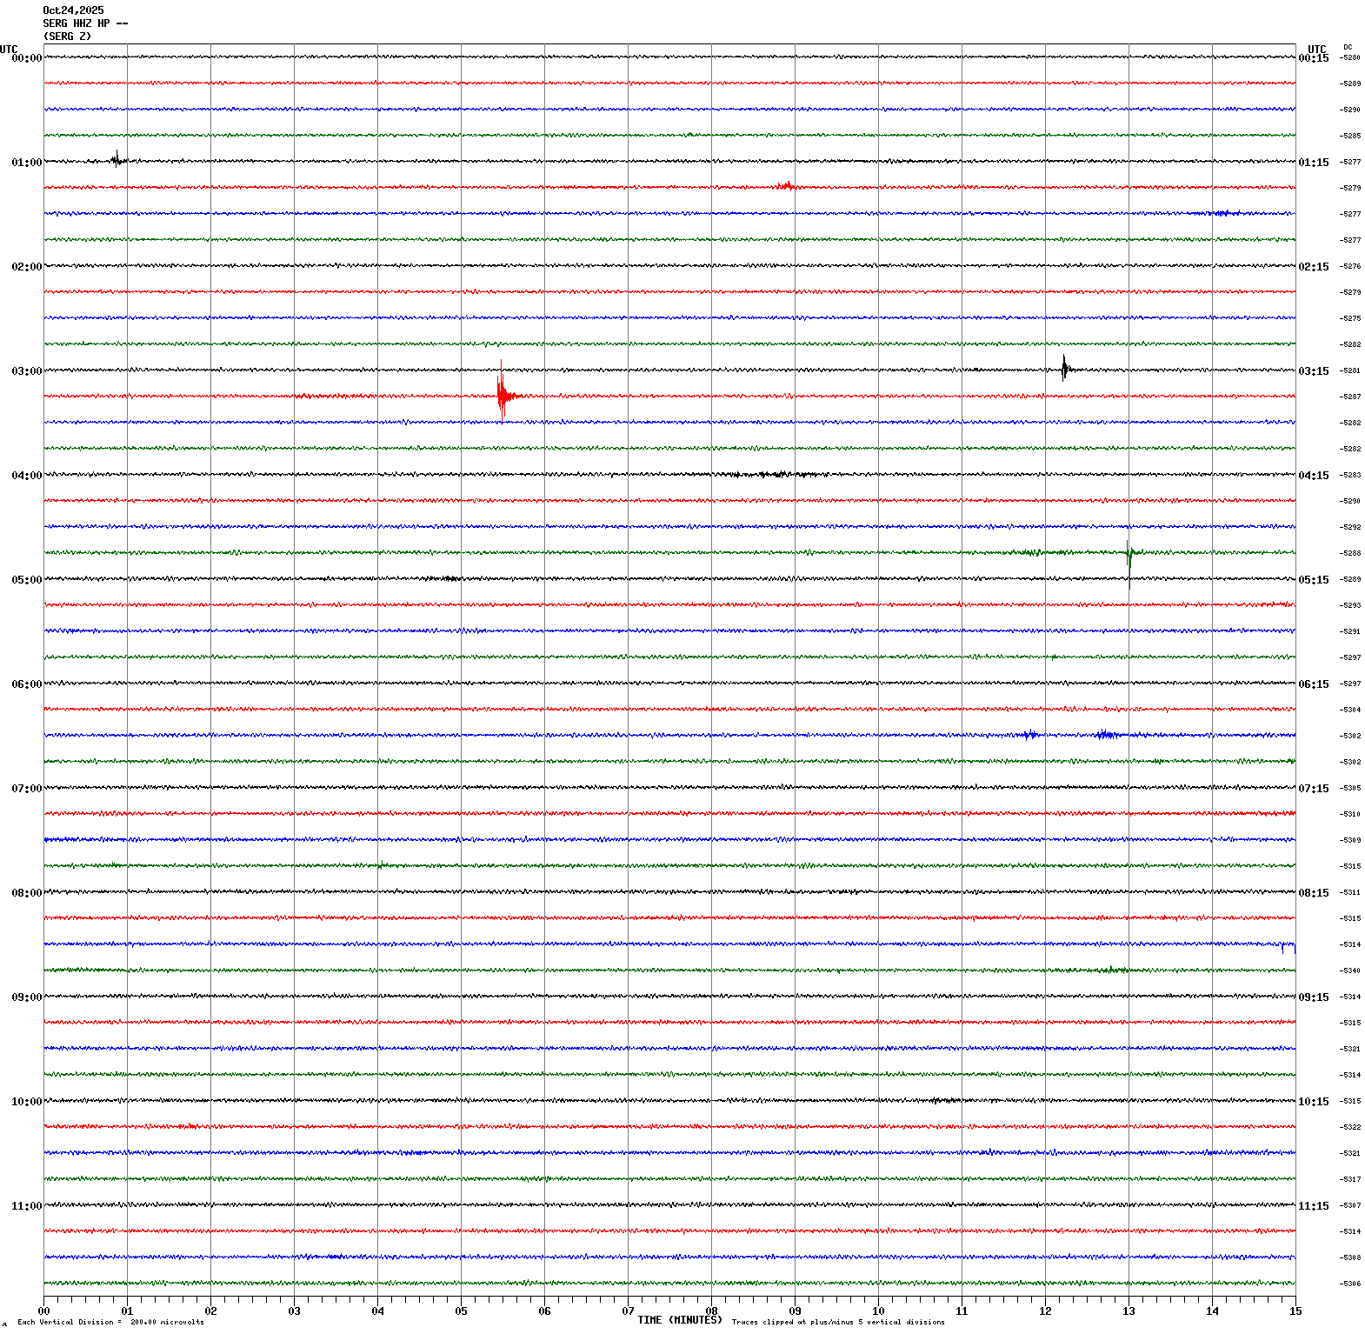The height and width of the screenshot is (1334, 1365).
Task: Select the 11:15 right time label
Action: coord(1313,1206)
